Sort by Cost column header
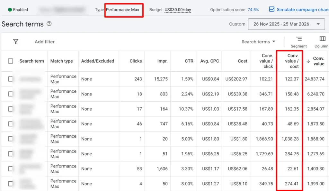Viewport: 329px width, 191px height. pos(243,61)
